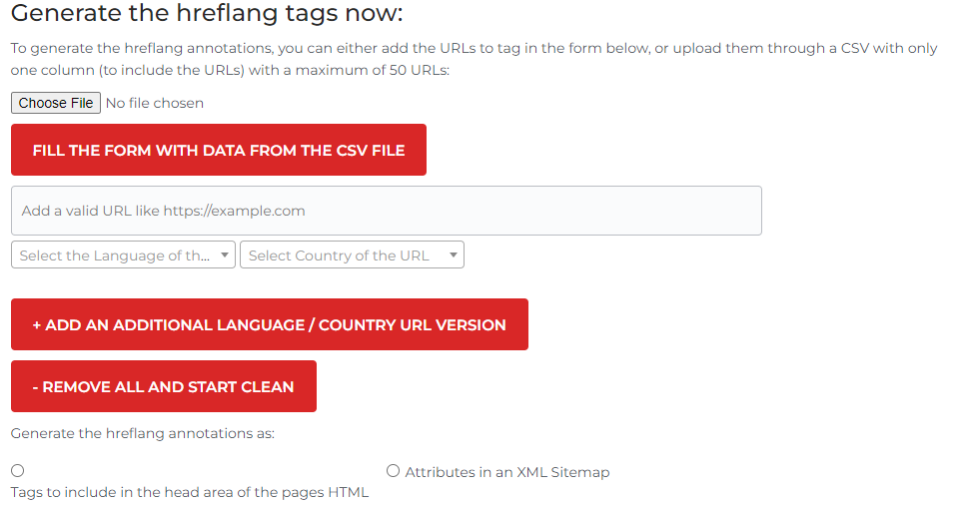
Task: Click the CSV upload instructions paragraph
Action: (474, 59)
